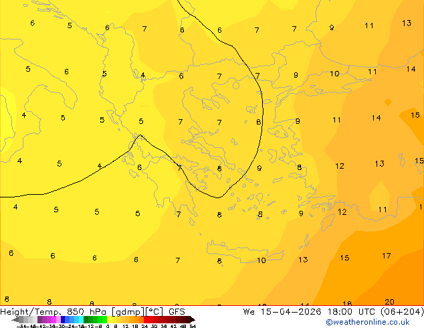
Task: Select the bright yellow swatch at legend value 0
Action: tap(109, 319)
